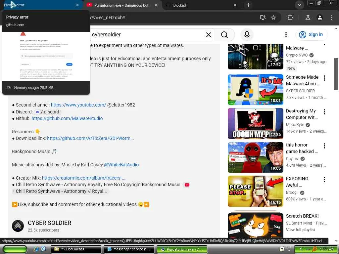Click the Caylus channel name
This screenshot has height=254, width=339.
click(x=292, y=158)
